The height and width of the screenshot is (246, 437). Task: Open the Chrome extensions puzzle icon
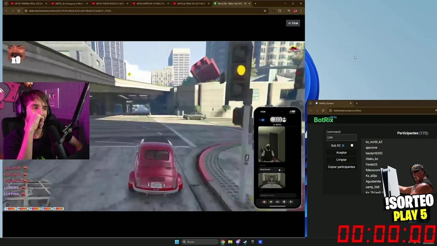tap(280, 11)
